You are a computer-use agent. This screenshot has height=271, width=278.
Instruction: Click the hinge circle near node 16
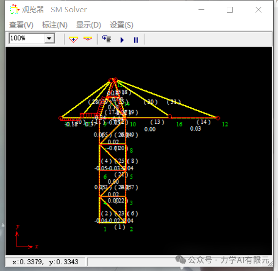click(x=170, y=116)
